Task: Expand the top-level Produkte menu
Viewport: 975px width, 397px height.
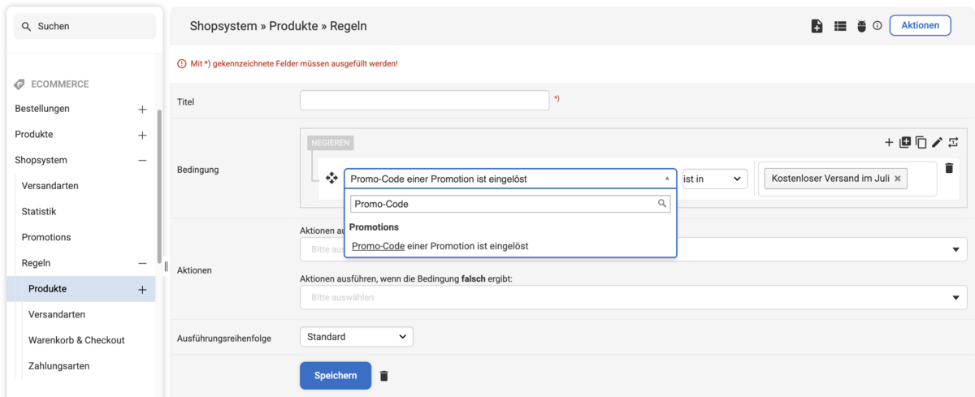Action: (x=142, y=135)
